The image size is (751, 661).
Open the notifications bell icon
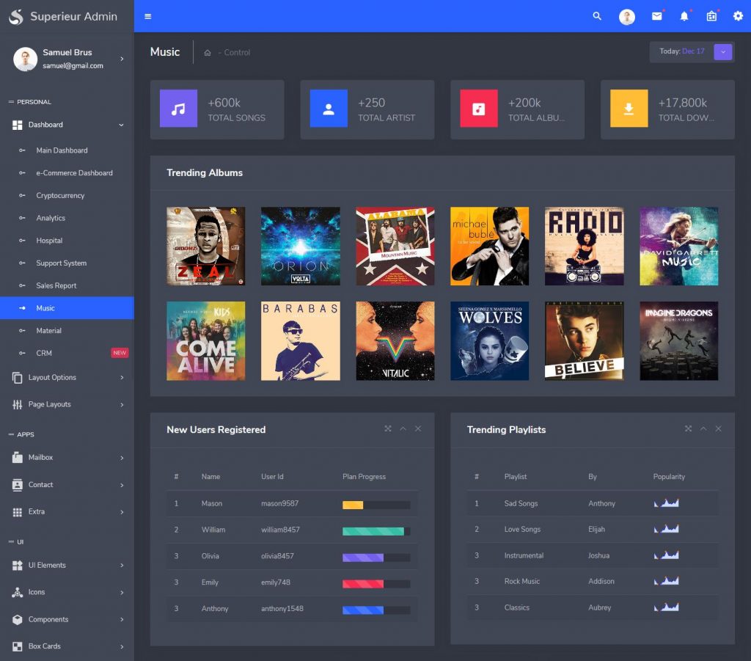684,16
